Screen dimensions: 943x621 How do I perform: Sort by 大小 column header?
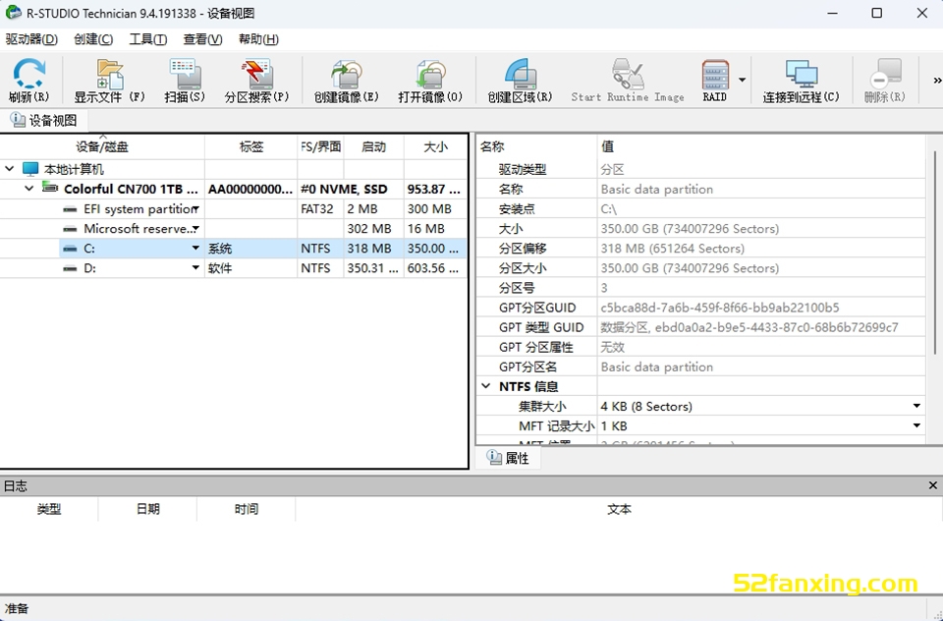click(435, 146)
